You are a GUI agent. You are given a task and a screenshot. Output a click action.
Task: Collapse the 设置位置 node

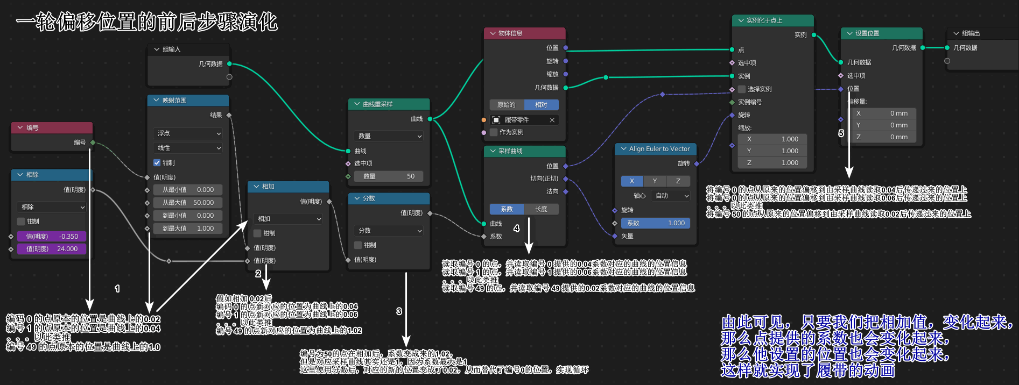(x=850, y=33)
